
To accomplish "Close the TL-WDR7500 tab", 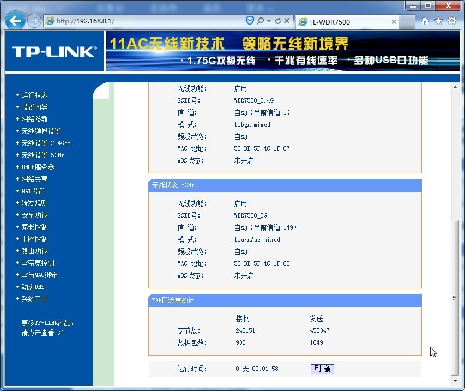I will (x=394, y=22).
